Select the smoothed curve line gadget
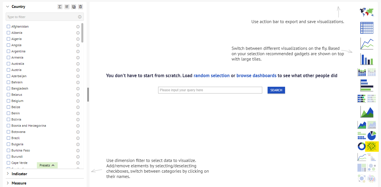This screenshot has height=187, width=381. pos(362,157)
